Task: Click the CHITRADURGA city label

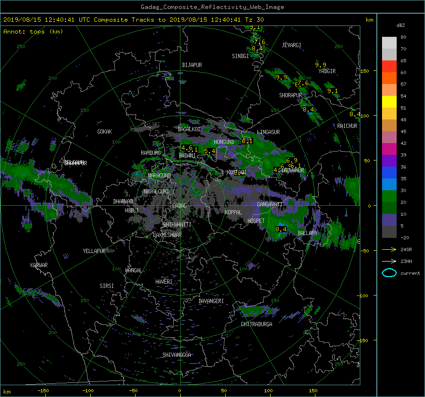Action: [x=256, y=324]
